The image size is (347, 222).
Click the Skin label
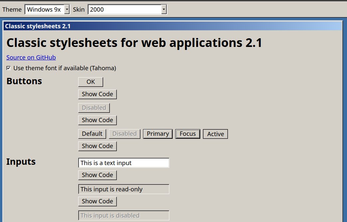(79, 10)
